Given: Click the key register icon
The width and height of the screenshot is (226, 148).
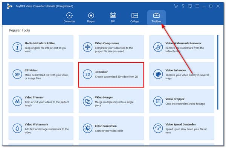Looking at the screenshot, I should point(183,6).
